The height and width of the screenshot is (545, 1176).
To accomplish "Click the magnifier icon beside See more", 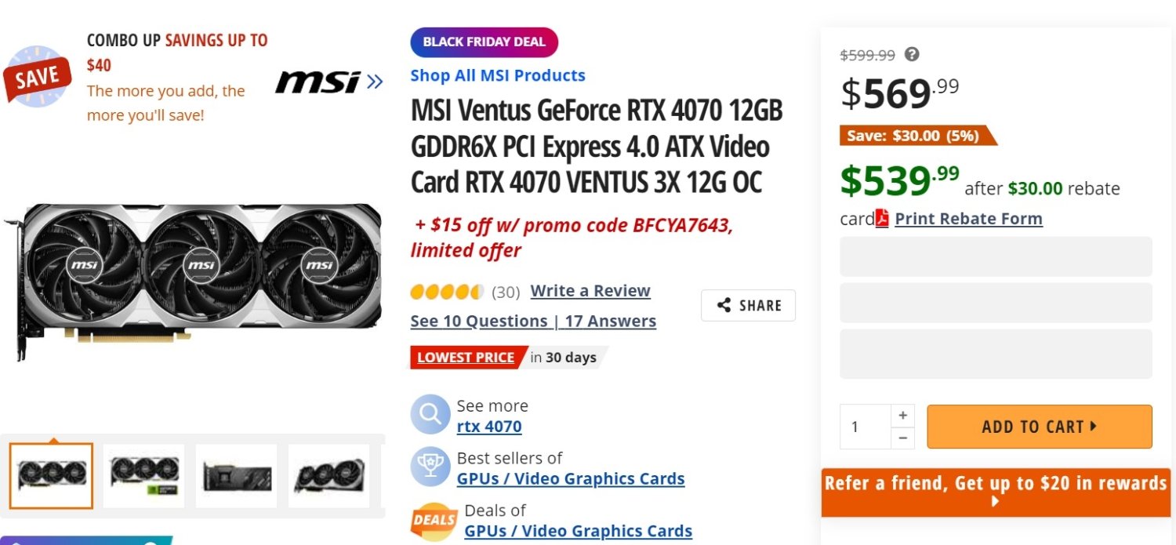I will pyautogui.click(x=430, y=416).
